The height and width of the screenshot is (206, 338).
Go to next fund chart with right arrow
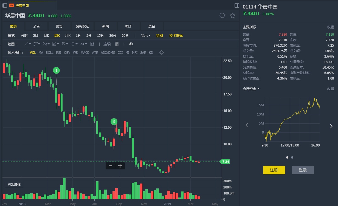pyautogui.click(x=331, y=126)
